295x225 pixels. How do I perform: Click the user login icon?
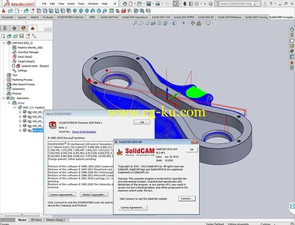tap(265, 3)
